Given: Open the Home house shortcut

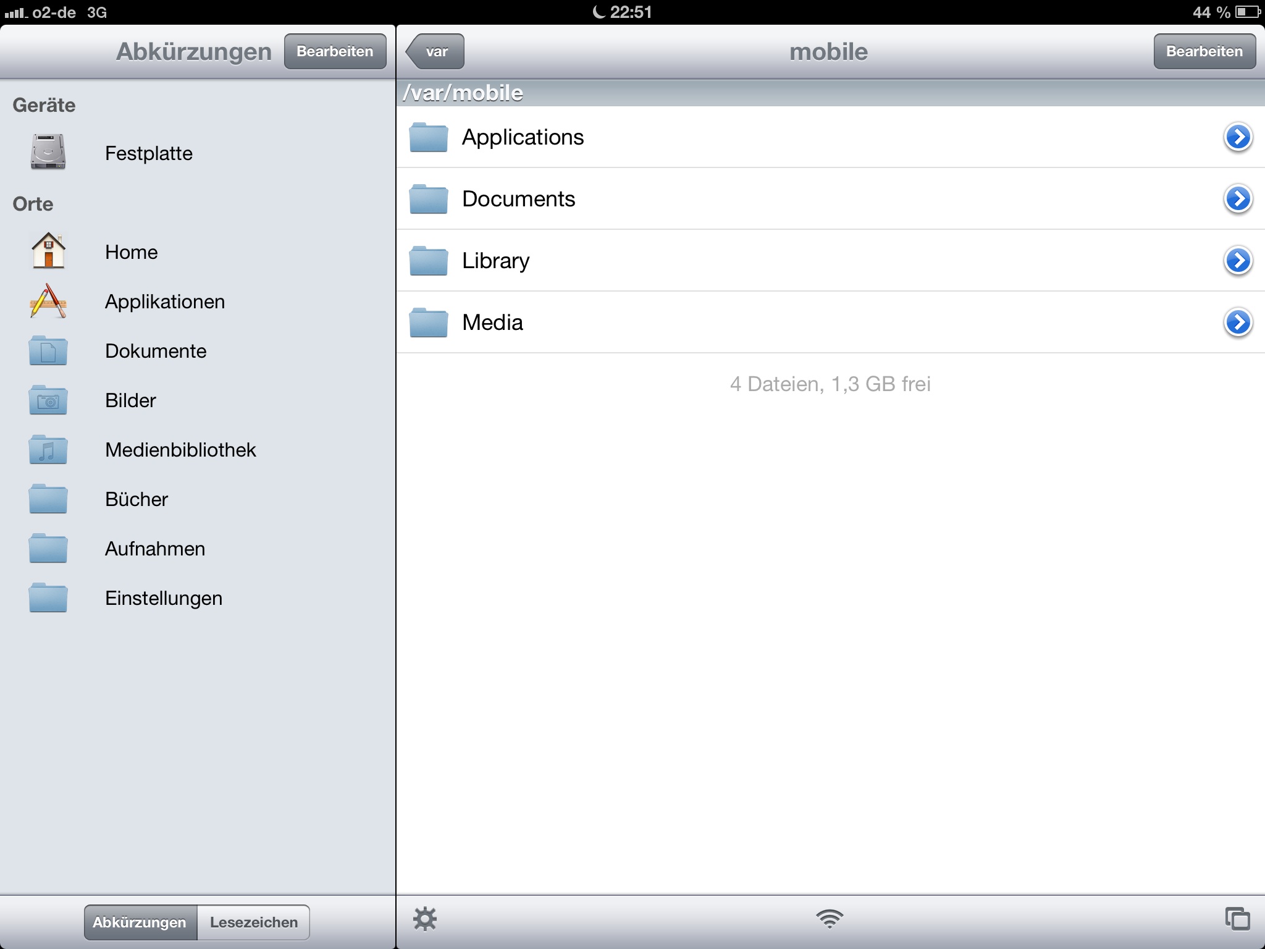Looking at the screenshot, I should point(48,251).
